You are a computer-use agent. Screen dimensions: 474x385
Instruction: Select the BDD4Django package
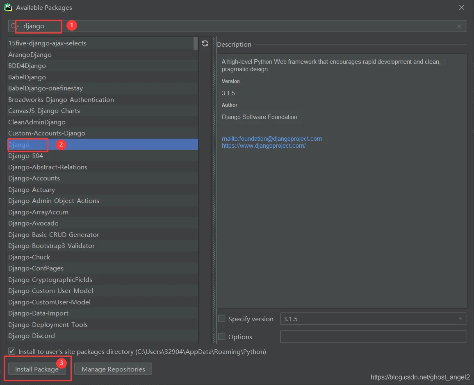[103, 66]
